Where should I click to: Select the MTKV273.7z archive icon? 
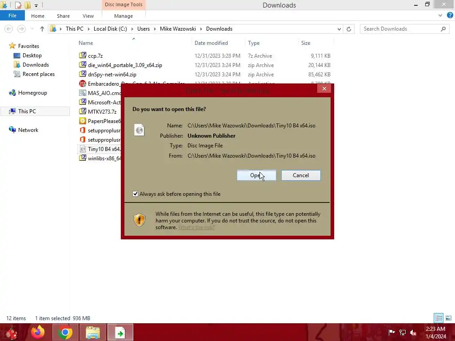pyautogui.click(x=83, y=111)
